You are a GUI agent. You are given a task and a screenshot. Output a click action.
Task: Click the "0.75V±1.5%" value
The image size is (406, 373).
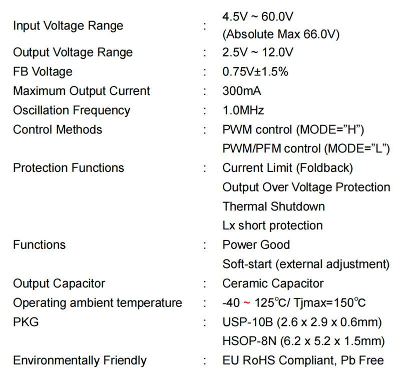pyautogui.click(x=255, y=71)
